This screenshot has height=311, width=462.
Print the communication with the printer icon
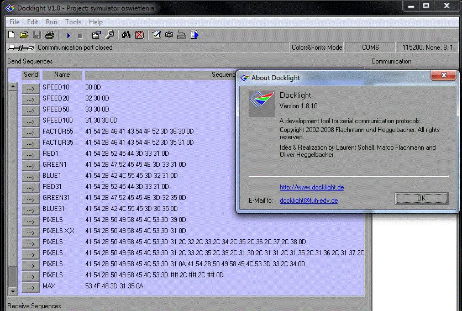(x=50, y=35)
